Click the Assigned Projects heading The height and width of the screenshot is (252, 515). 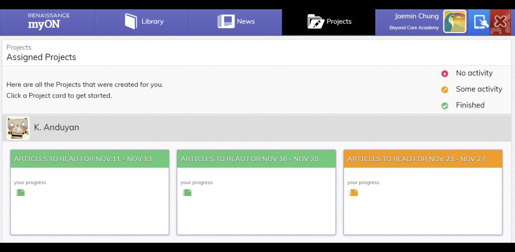pyautogui.click(x=41, y=57)
